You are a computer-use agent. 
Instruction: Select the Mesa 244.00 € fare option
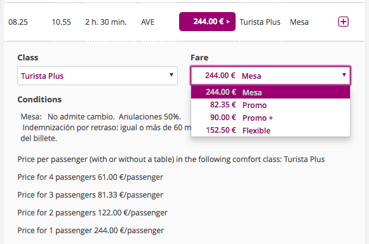point(271,92)
